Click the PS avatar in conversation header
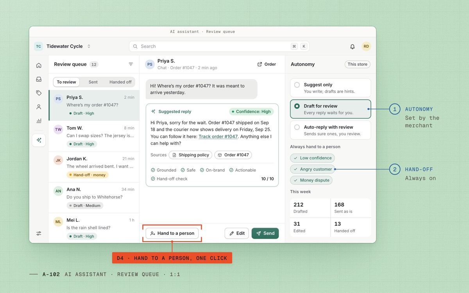469x293 pixels. point(150,64)
